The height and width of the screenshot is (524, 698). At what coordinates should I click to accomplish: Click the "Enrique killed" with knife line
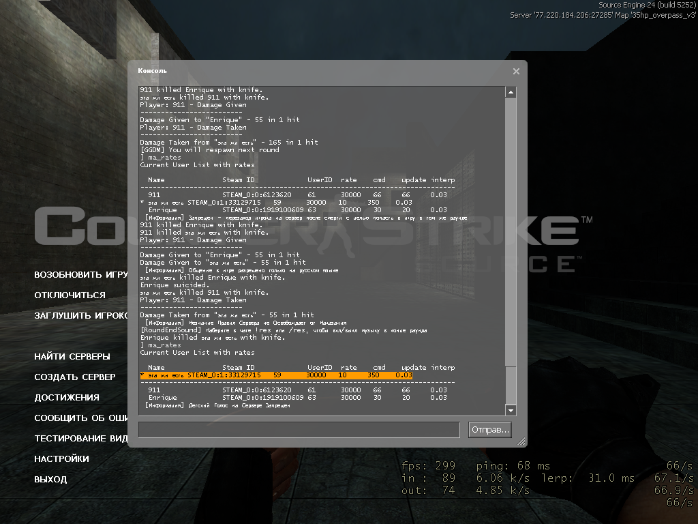pyautogui.click(x=213, y=337)
